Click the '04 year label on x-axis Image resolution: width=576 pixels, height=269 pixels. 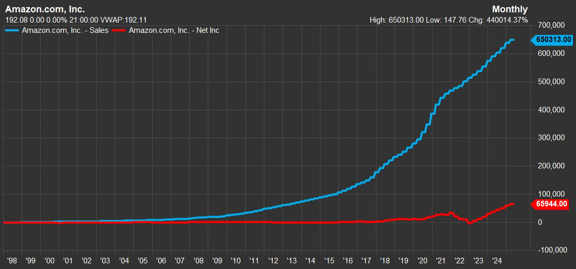[x=124, y=261]
